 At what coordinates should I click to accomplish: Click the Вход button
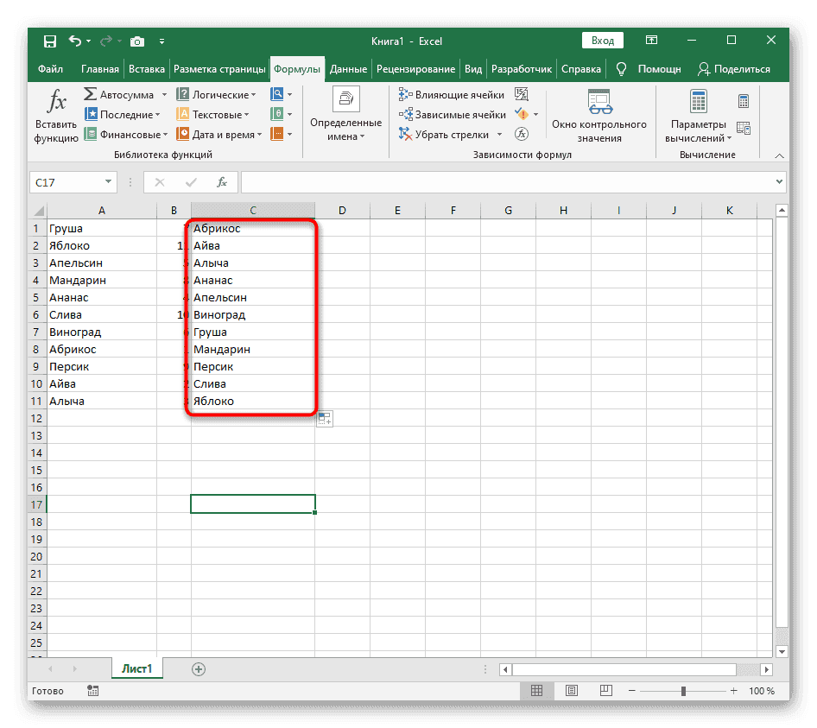coord(602,40)
